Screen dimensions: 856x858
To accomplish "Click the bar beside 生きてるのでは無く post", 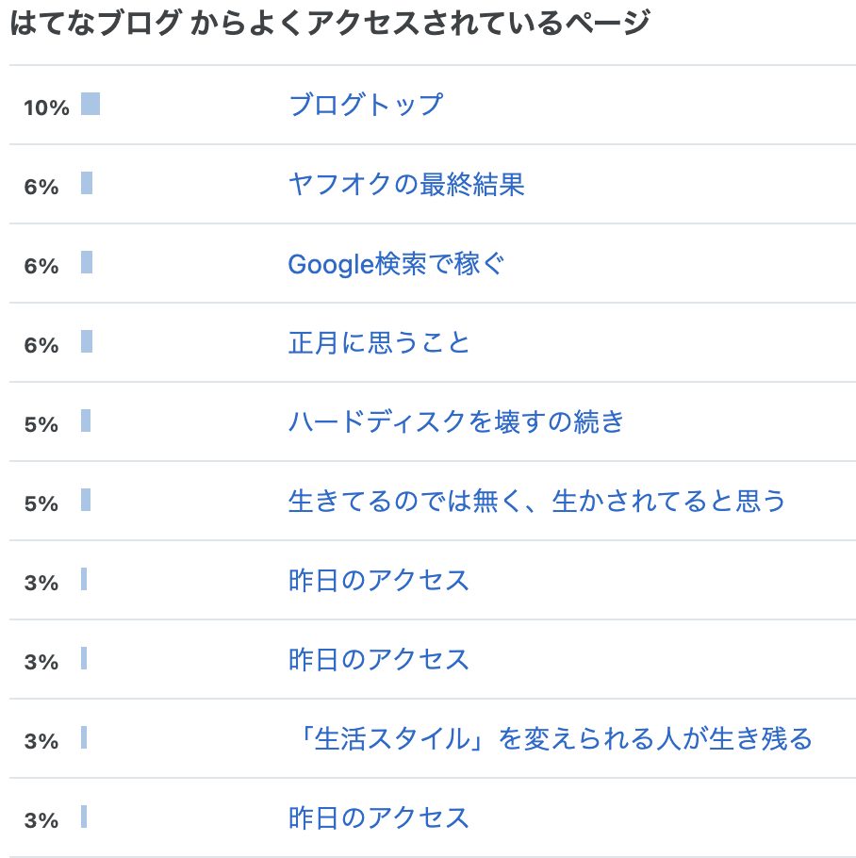I will (86, 500).
